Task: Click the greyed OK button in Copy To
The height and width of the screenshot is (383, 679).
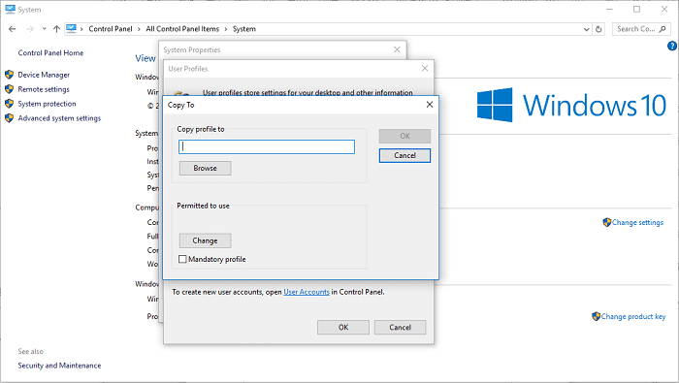Action: (x=404, y=136)
